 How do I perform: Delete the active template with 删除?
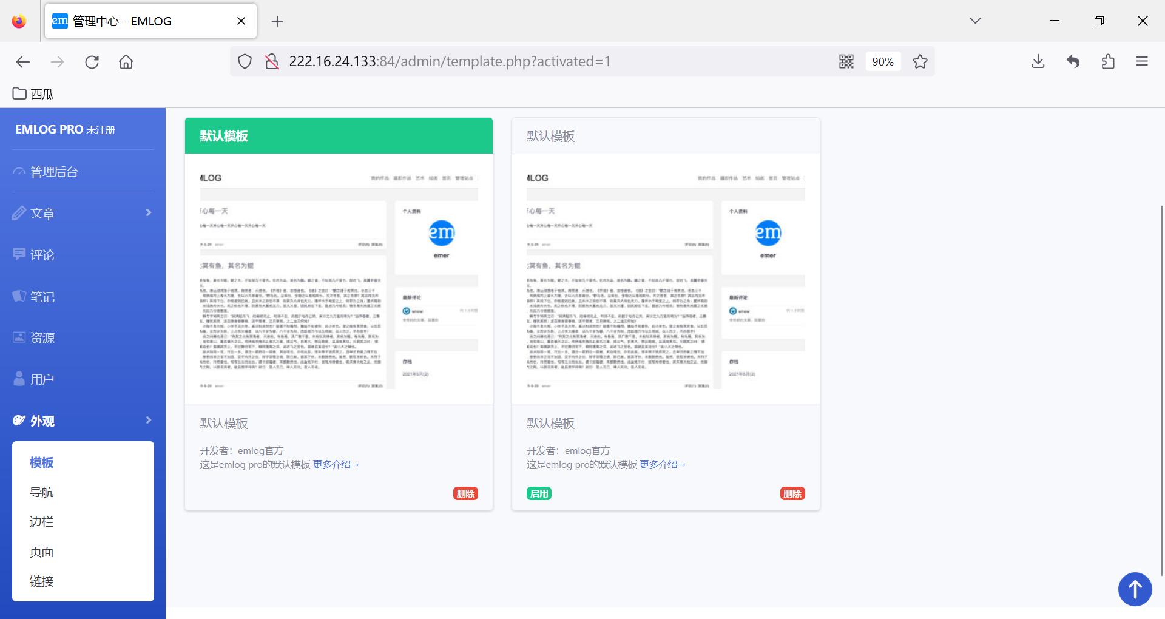pos(465,493)
